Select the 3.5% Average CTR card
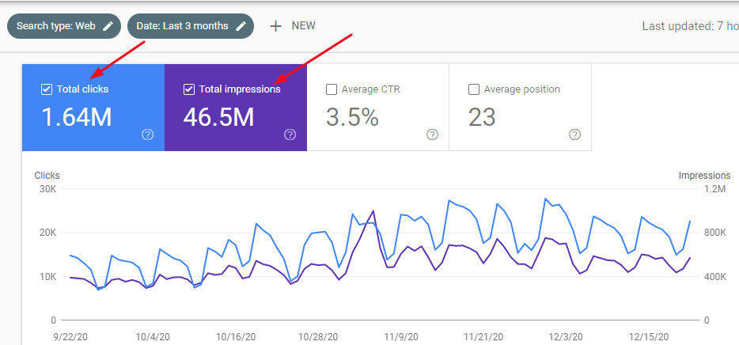This screenshot has width=739, height=345. coord(378,108)
